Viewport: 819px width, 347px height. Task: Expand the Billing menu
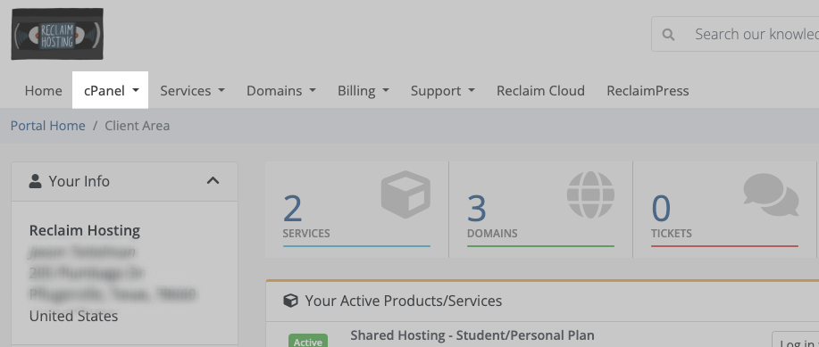coord(363,90)
